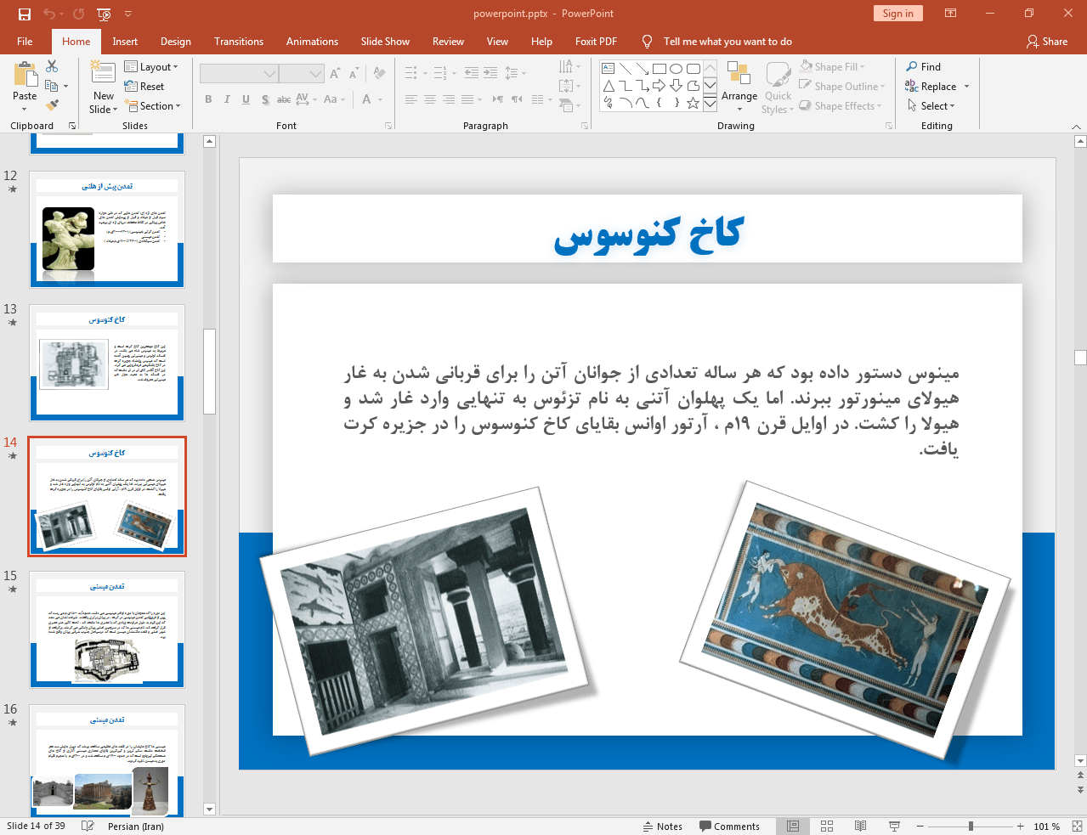
Task: Click the Zoom In plus button
Action: tap(1020, 827)
